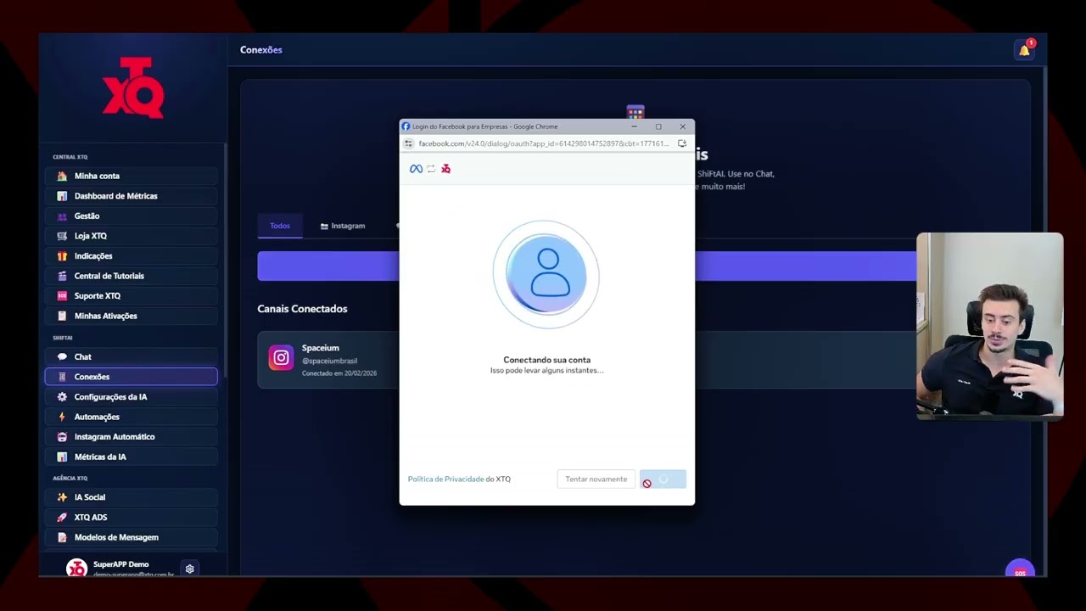Click the XTQ logo in login popup

coord(445,169)
